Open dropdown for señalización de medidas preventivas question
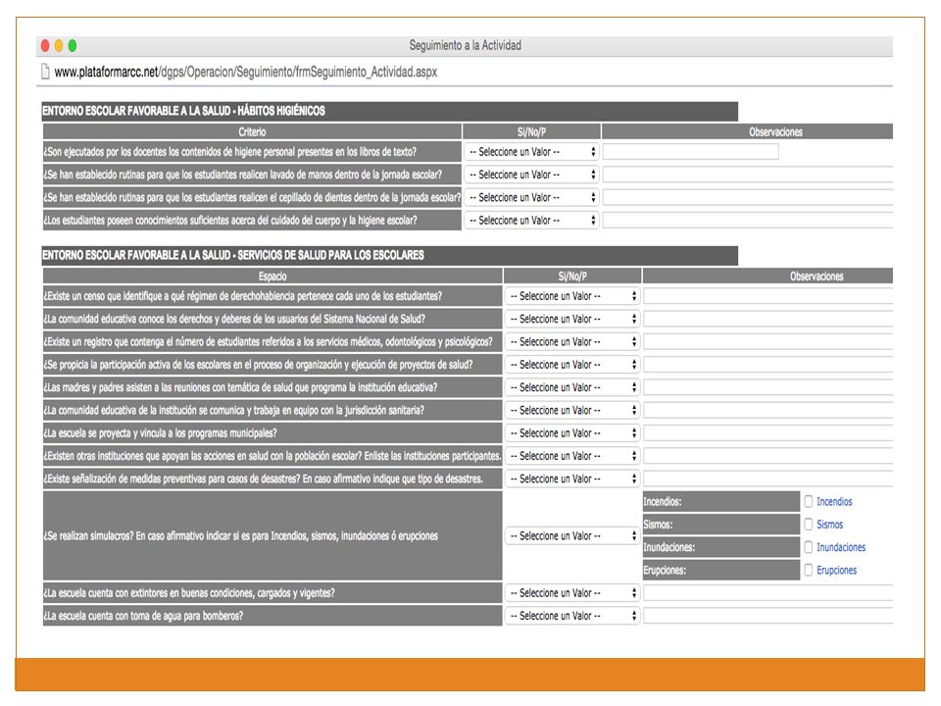The image size is (941, 706). coord(572,479)
